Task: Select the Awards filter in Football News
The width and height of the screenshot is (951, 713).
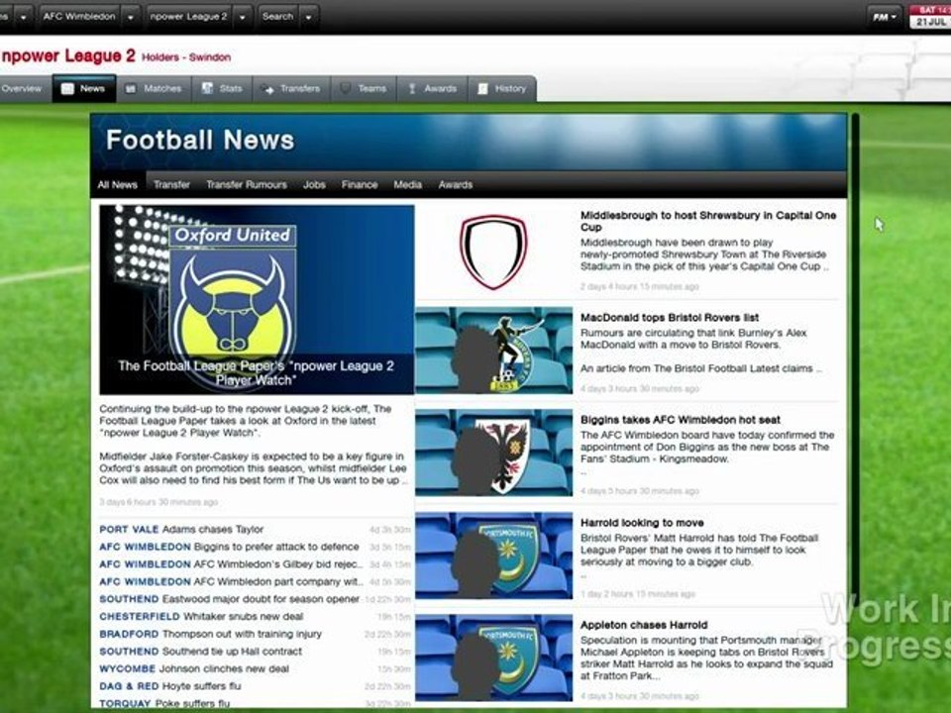Action: pyautogui.click(x=456, y=185)
